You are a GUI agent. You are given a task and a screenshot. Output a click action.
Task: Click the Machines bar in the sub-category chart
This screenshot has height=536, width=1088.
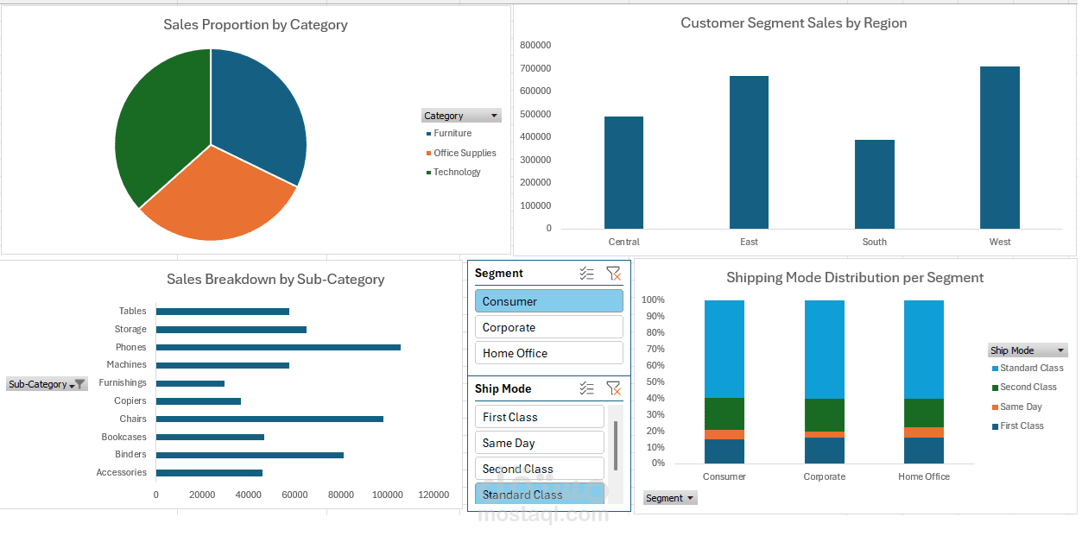pyautogui.click(x=223, y=365)
